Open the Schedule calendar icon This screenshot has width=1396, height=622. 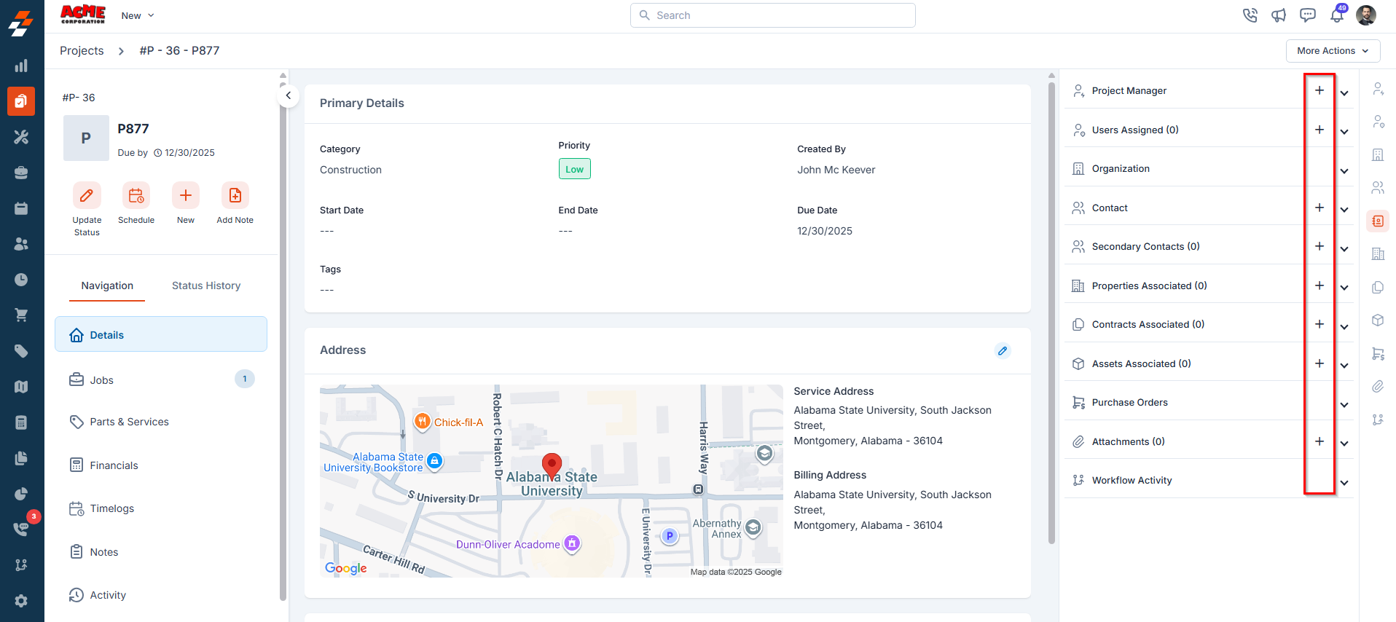(x=136, y=196)
